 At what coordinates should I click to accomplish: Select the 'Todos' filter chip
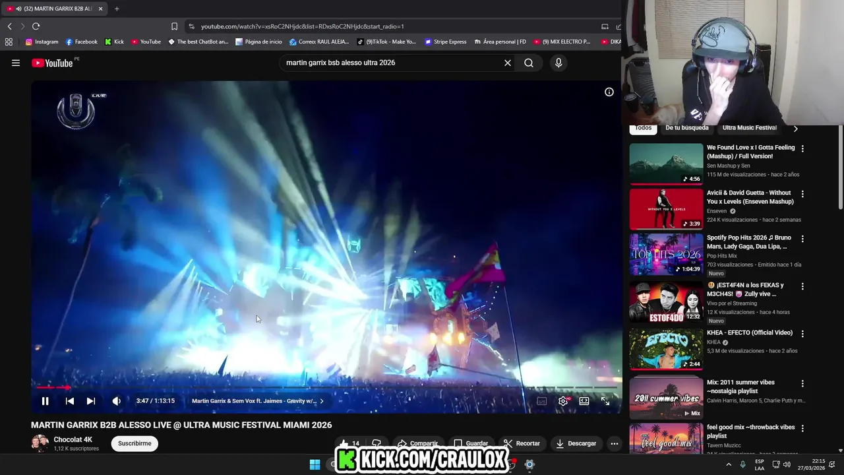point(643,128)
